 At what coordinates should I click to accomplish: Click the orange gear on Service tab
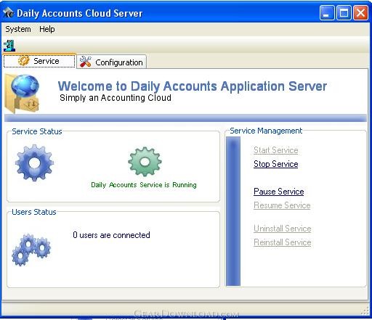tap(24, 60)
